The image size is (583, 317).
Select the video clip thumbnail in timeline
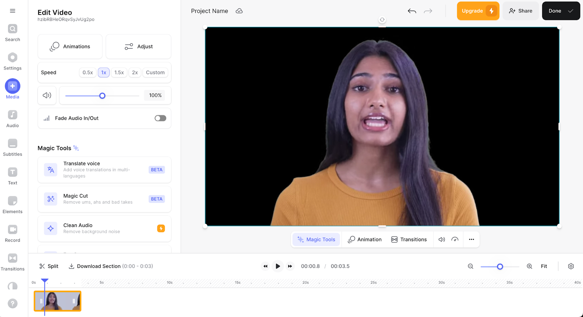pyautogui.click(x=58, y=301)
